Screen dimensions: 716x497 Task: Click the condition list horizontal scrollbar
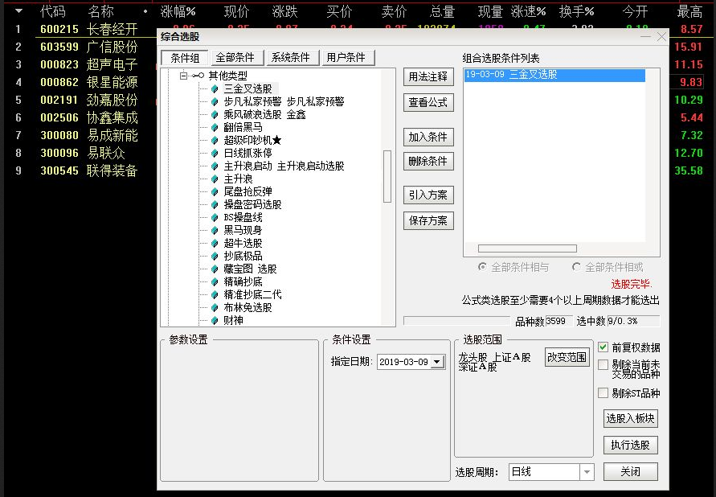[527, 249]
